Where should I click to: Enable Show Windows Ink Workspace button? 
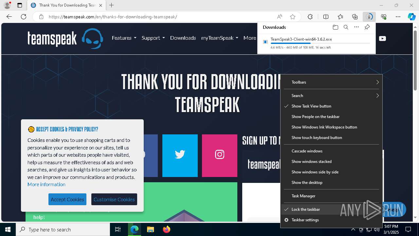pyautogui.click(x=331, y=127)
